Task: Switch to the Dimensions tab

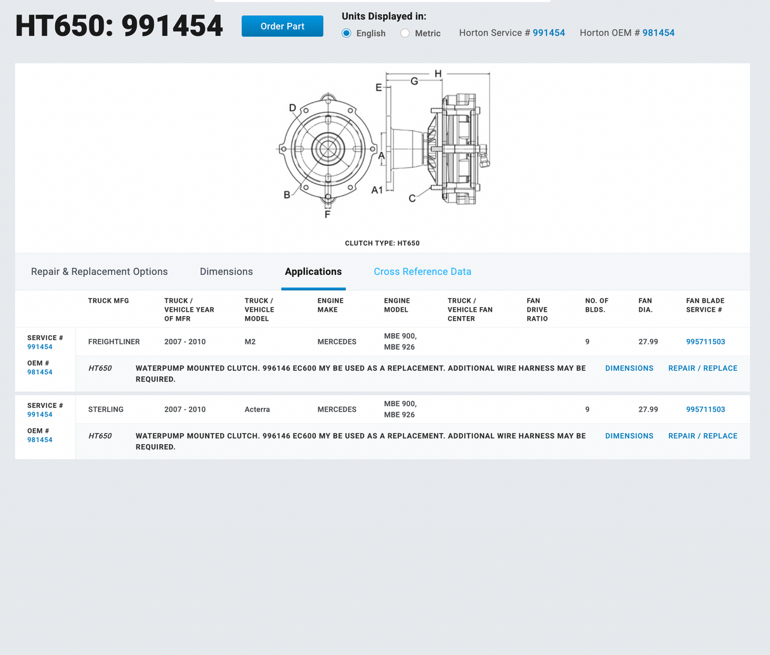Action: 226,272
